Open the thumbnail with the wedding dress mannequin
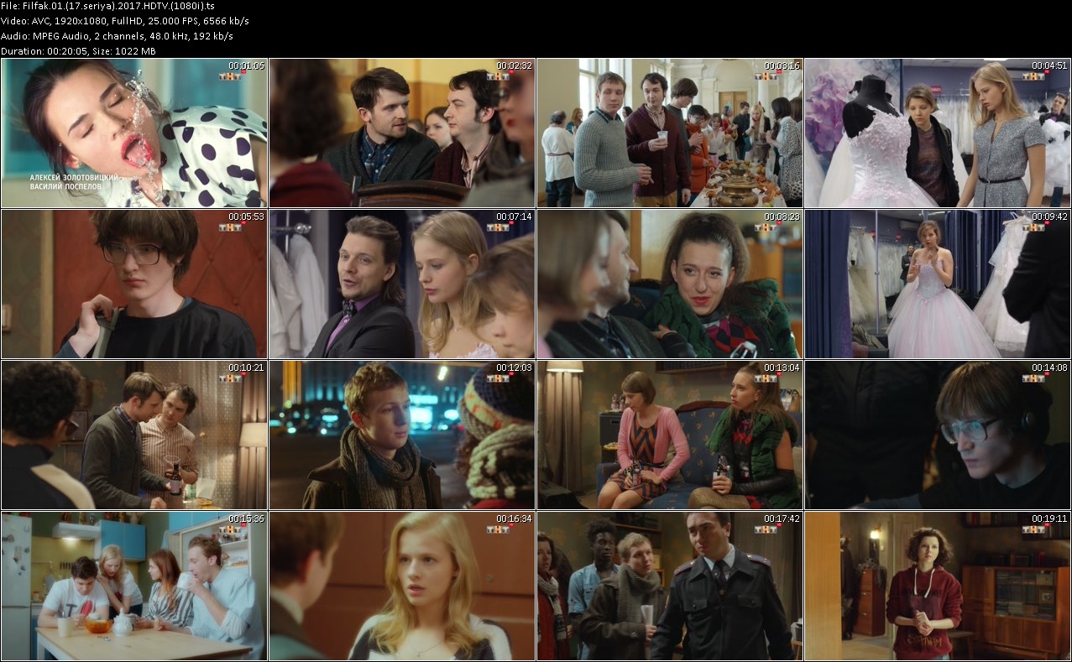 click(938, 133)
